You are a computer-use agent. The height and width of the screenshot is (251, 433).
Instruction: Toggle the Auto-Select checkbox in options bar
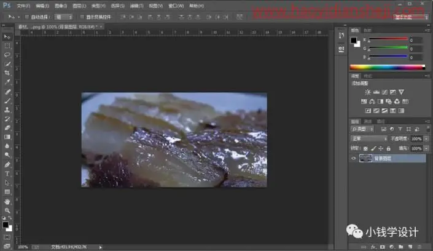coord(27,17)
